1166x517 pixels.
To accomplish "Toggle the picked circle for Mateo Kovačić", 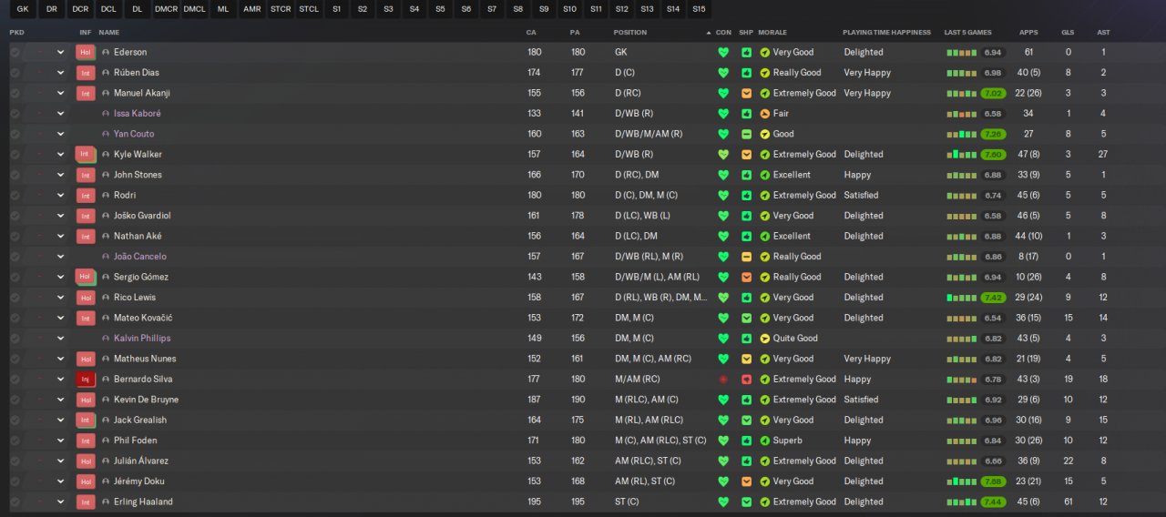I will tap(15, 318).
